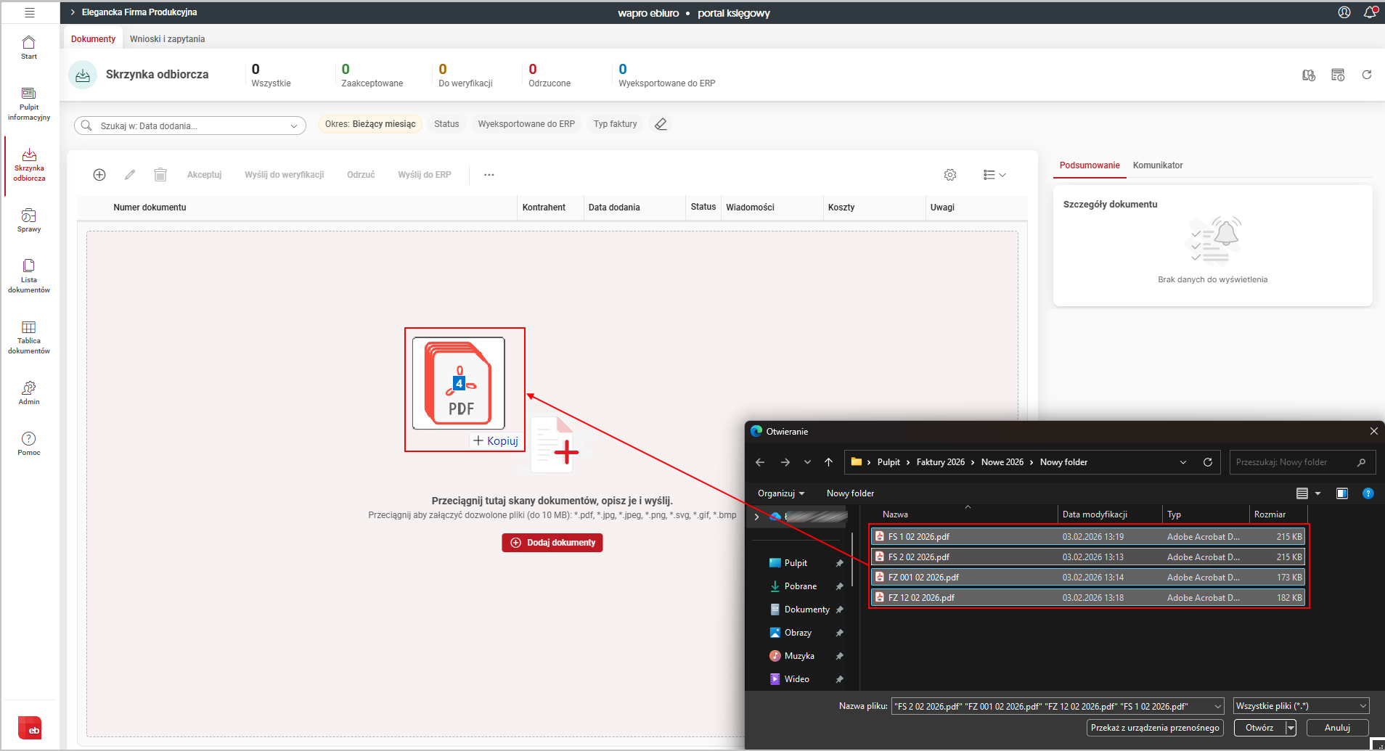Click the add document plus icon in toolbar
Screen dimensions: 1385x751
tap(99, 175)
